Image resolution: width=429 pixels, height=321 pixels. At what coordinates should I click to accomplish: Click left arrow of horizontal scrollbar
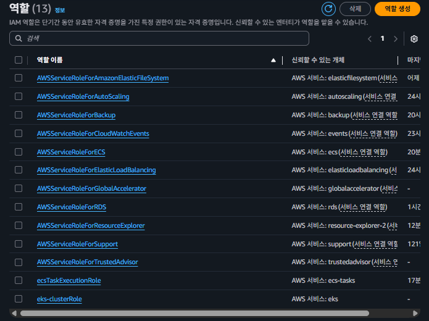(x=14, y=313)
